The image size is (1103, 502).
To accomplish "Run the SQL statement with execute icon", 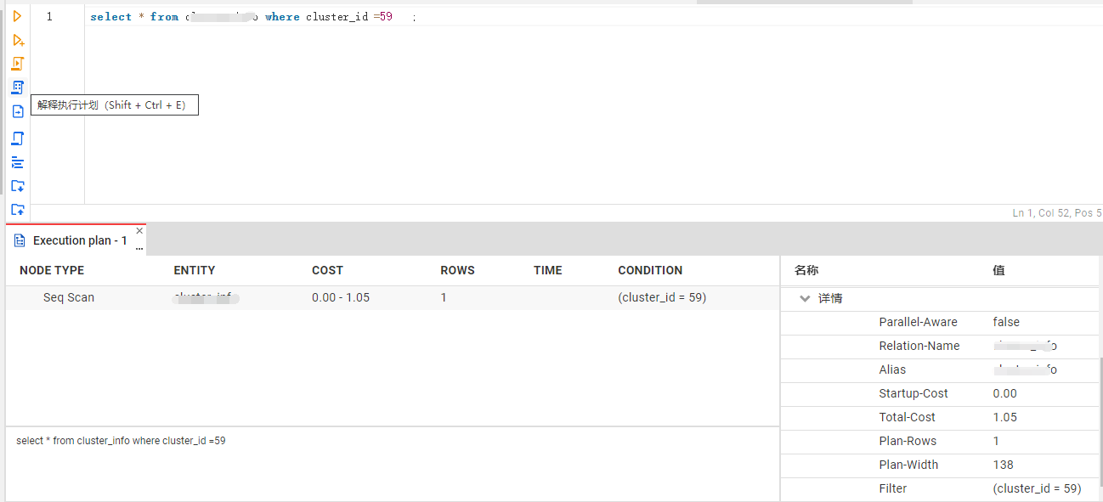I will (x=17, y=16).
